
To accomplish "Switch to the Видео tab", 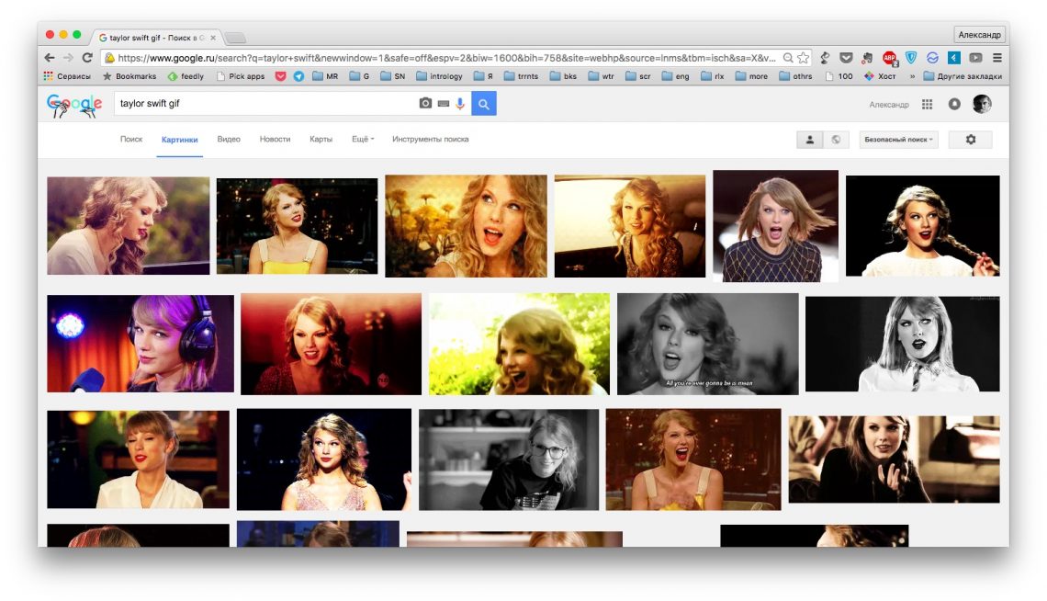I will 229,140.
